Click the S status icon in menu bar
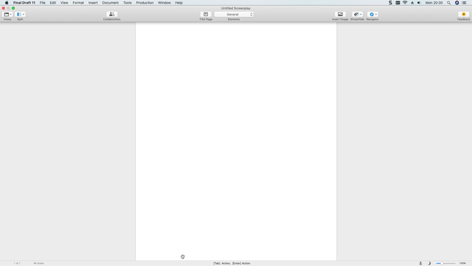472x266 pixels. point(390,3)
